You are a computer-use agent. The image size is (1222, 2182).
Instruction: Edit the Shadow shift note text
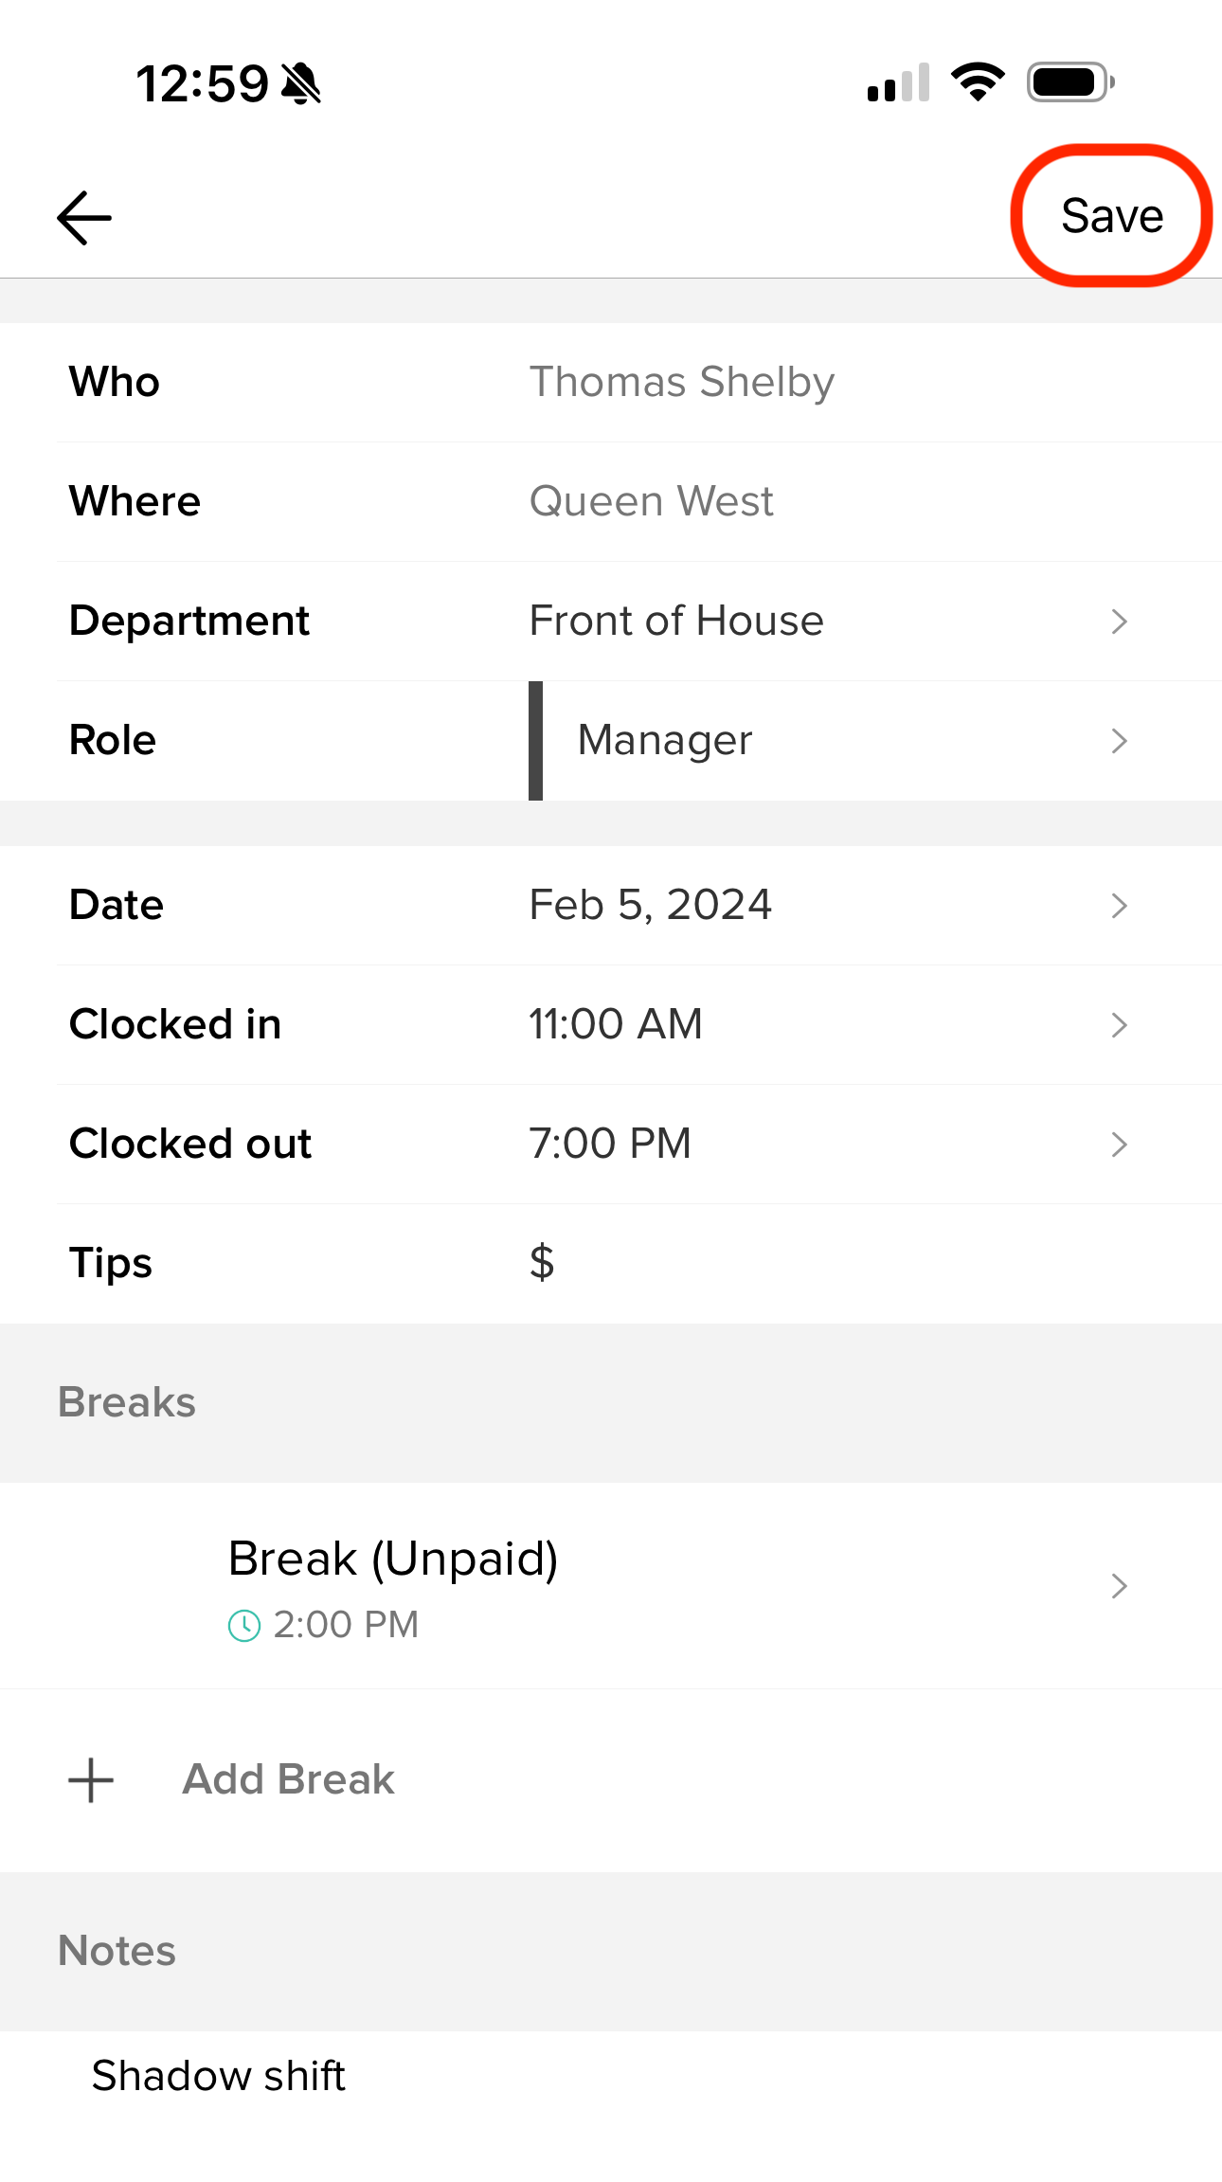pyautogui.click(x=219, y=2076)
